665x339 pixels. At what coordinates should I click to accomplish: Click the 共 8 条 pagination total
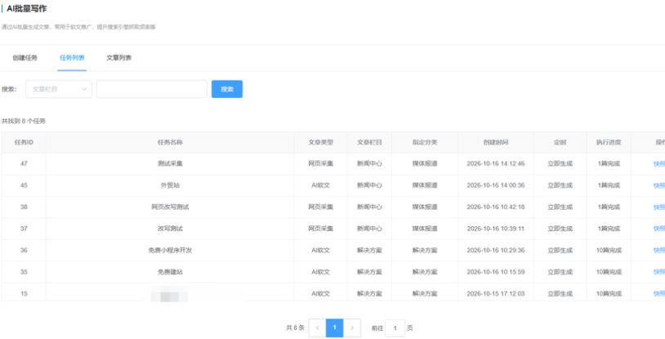point(295,328)
